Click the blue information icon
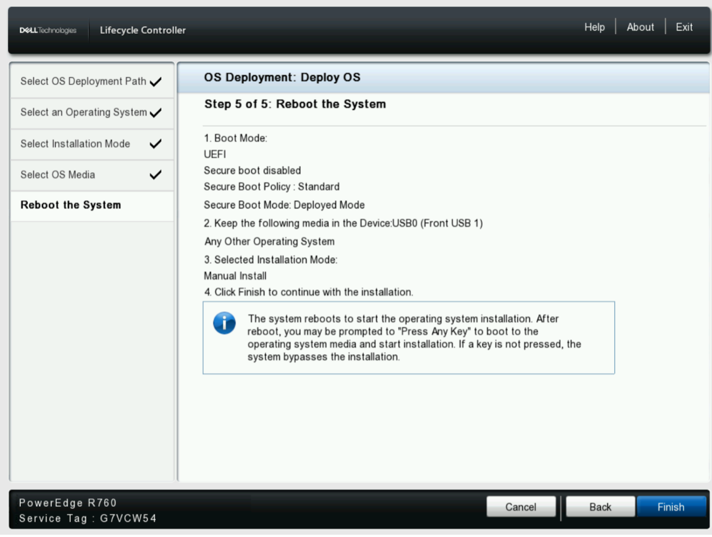 click(225, 323)
